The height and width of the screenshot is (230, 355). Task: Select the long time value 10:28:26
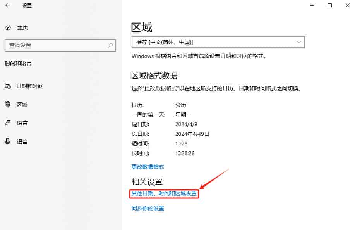coord(185,153)
